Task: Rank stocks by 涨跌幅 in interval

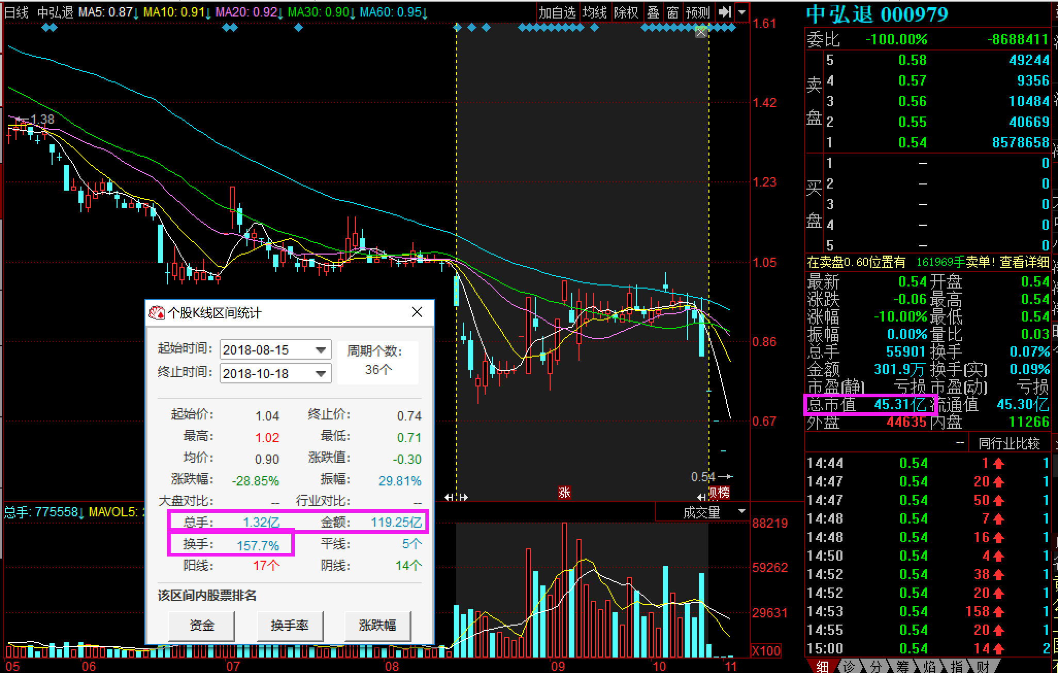Action: click(377, 626)
